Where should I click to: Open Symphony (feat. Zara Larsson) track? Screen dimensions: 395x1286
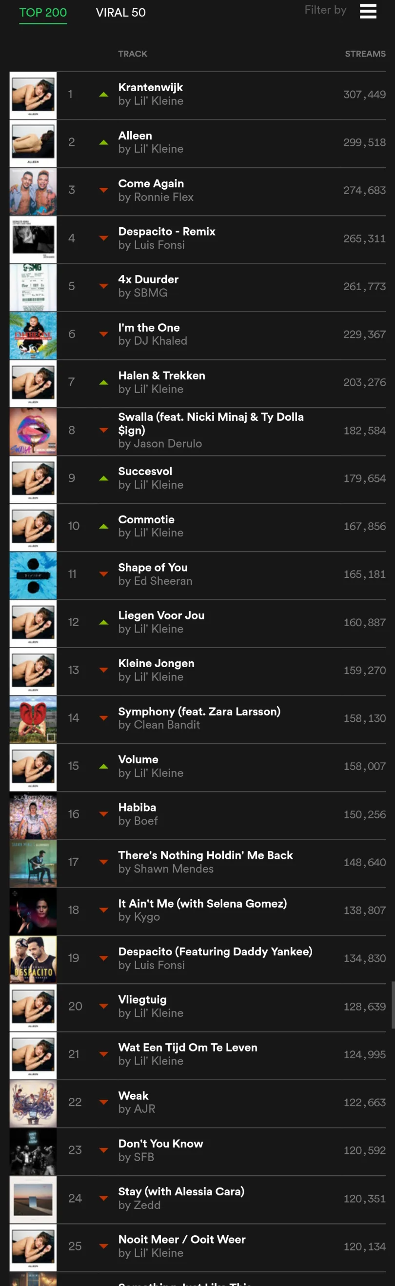(199, 712)
